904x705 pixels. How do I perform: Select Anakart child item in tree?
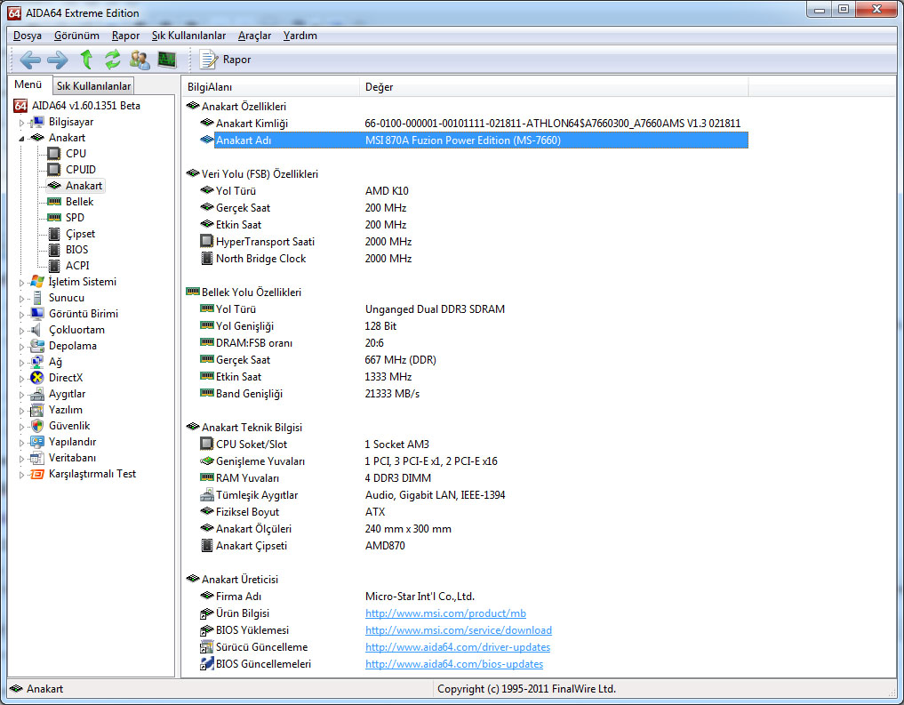[x=84, y=186]
